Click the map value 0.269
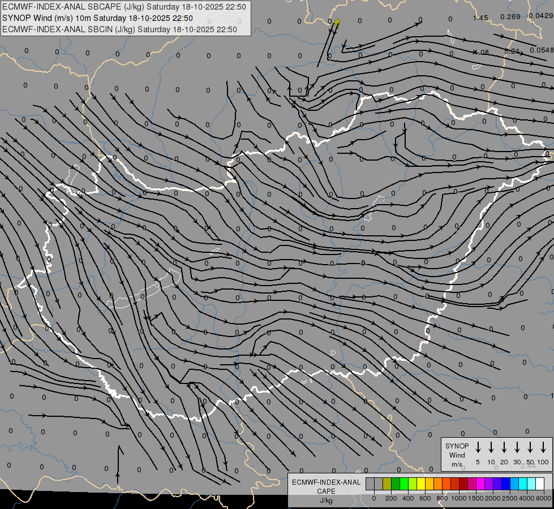The height and width of the screenshot is (509, 554). tap(510, 16)
